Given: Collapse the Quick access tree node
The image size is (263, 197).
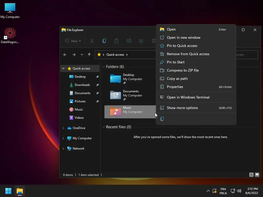Looking at the screenshot, I should tap(63, 68).
